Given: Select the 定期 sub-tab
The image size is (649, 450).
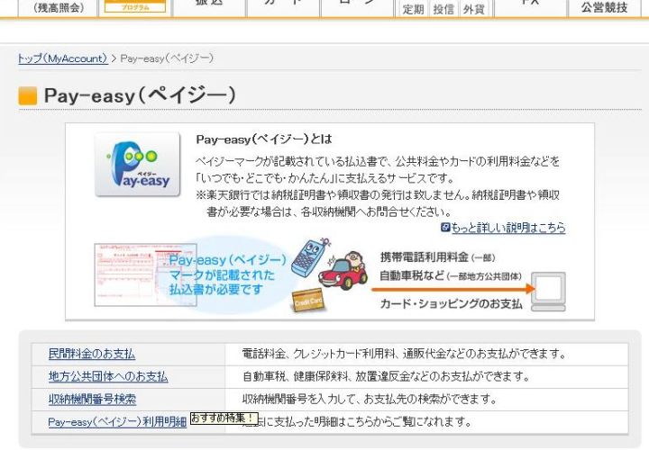Looking at the screenshot, I should click(x=413, y=9).
